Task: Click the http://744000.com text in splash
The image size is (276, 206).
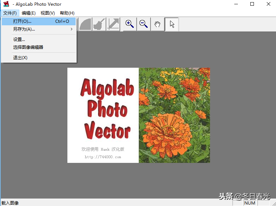Action: (x=103, y=157)
